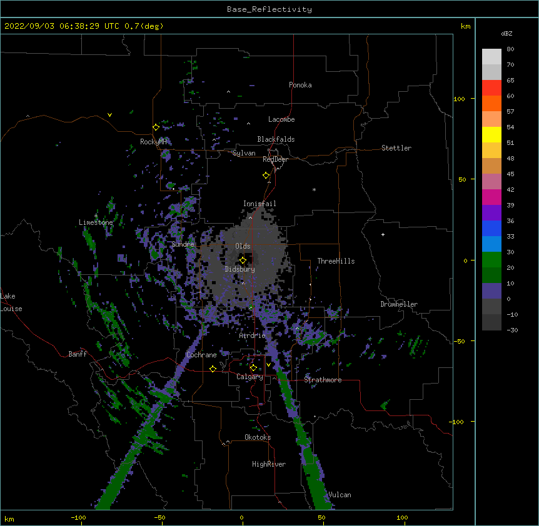
Task: Select the RedDeer city label
Action: pyautogui.click(x=275, y=159)
